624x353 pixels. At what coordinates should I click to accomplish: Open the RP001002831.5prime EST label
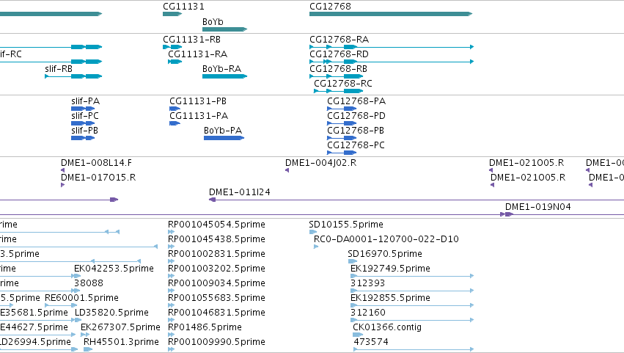(216, 254)
